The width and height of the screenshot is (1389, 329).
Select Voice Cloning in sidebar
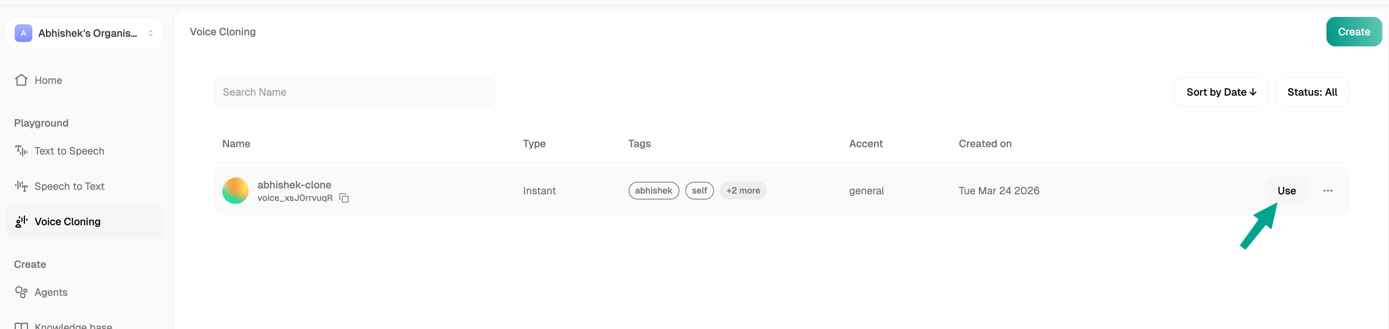pyautogui.click(x=84, y=222)
